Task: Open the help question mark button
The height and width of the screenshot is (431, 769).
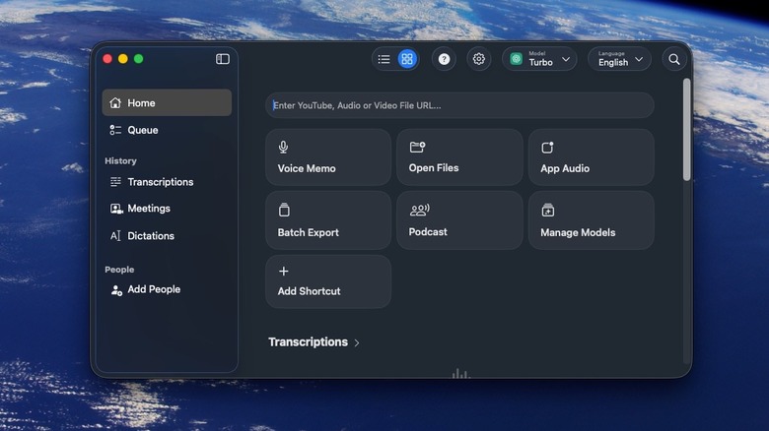Action: tap(444, 59)
